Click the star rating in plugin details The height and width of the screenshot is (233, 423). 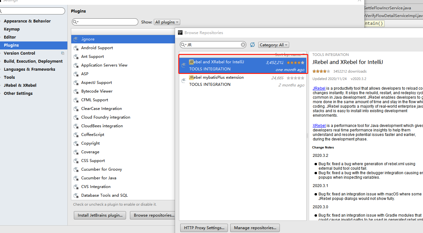click(321, 71)
